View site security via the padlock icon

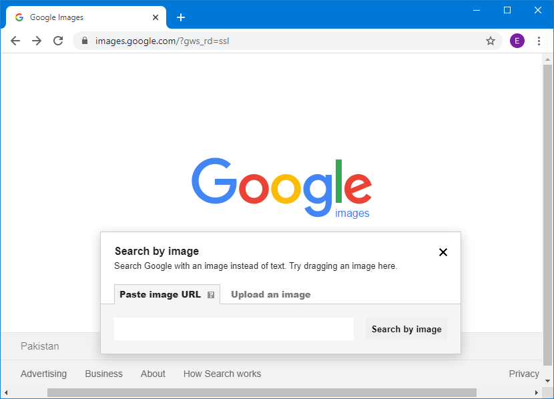tap(85, 41)
